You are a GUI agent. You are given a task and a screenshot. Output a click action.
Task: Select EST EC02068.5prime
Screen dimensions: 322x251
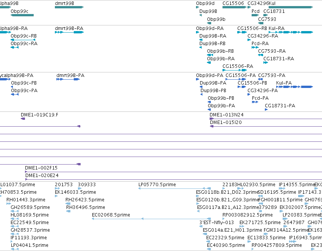(111, 215)
